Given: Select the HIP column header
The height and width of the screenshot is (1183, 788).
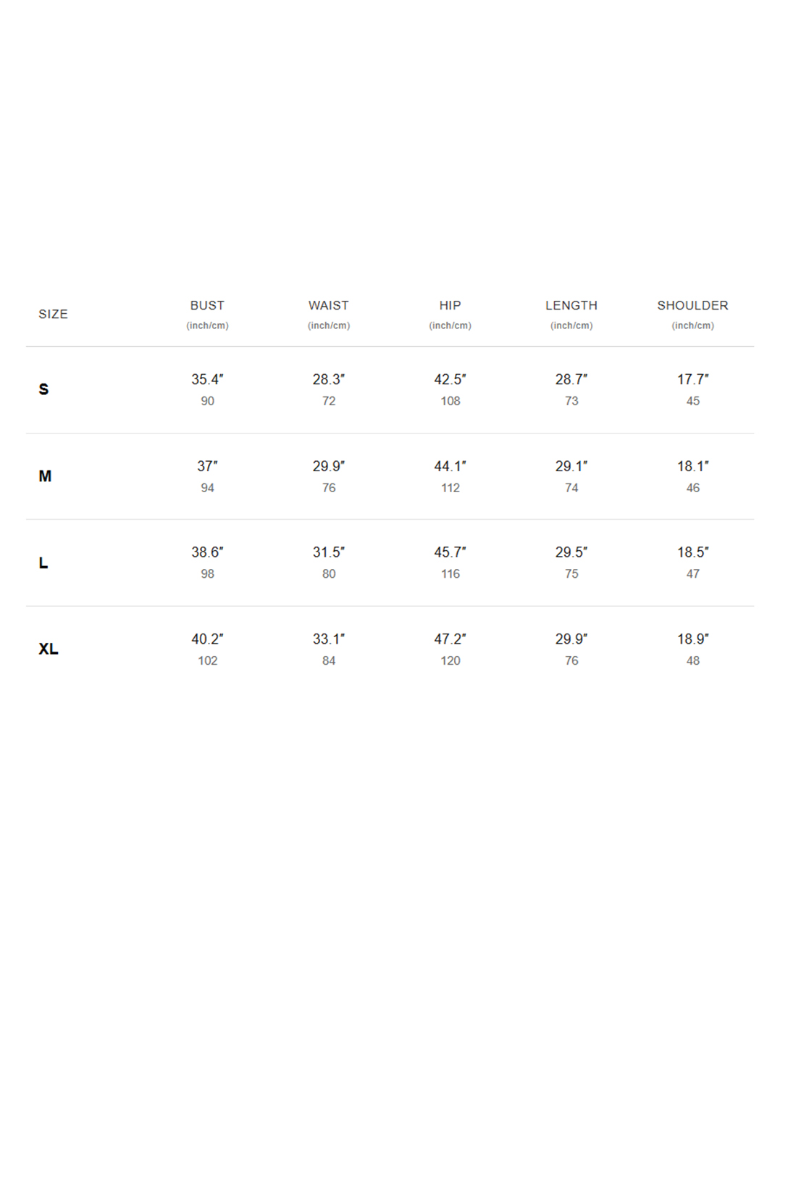Looking at the screenshot, I should pyautogui.click(x=450, y=305).
